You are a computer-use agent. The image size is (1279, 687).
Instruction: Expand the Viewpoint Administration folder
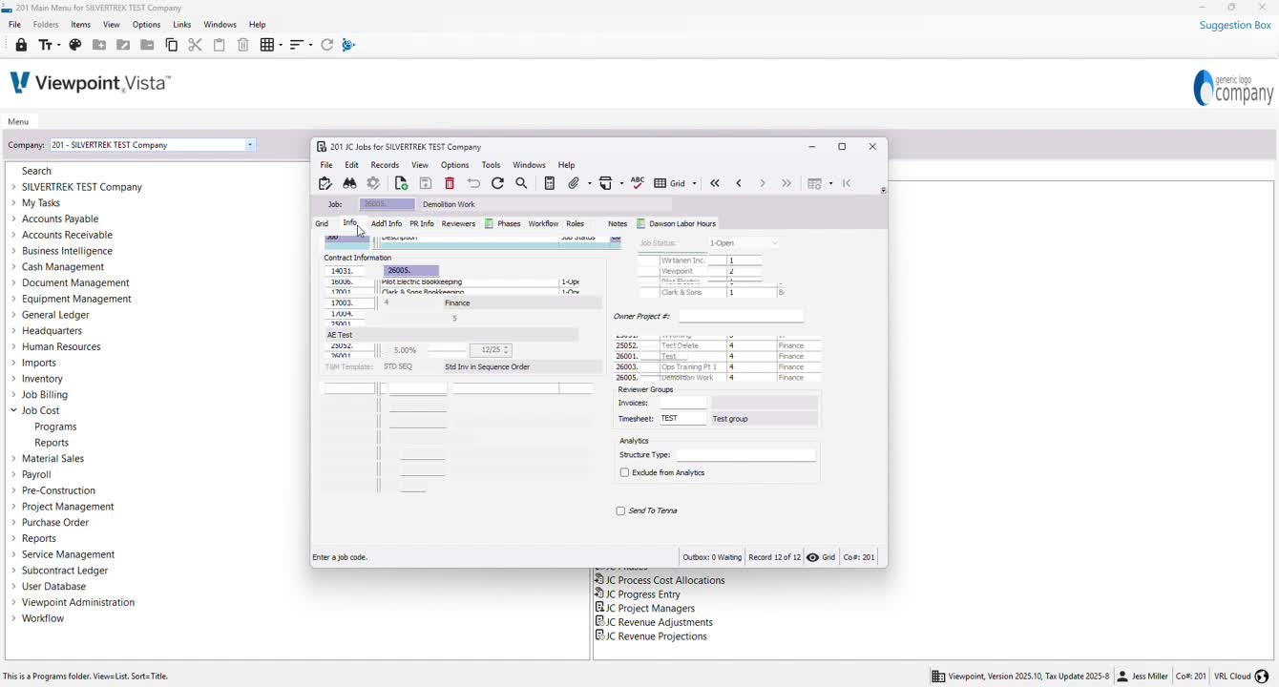tap(14, 602)
